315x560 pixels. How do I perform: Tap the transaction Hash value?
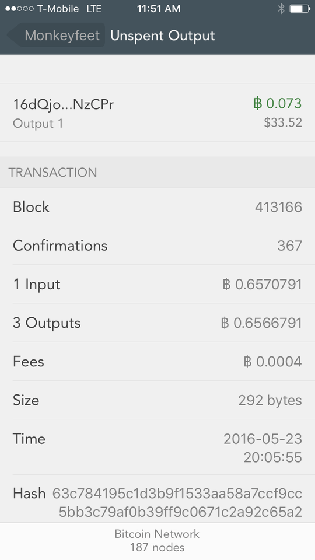click(x=177, y=503)
